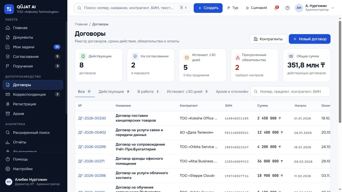Click the Документы sidebar icon
The height and width of the screenshot is (192, 342).
tap(8, 37)
